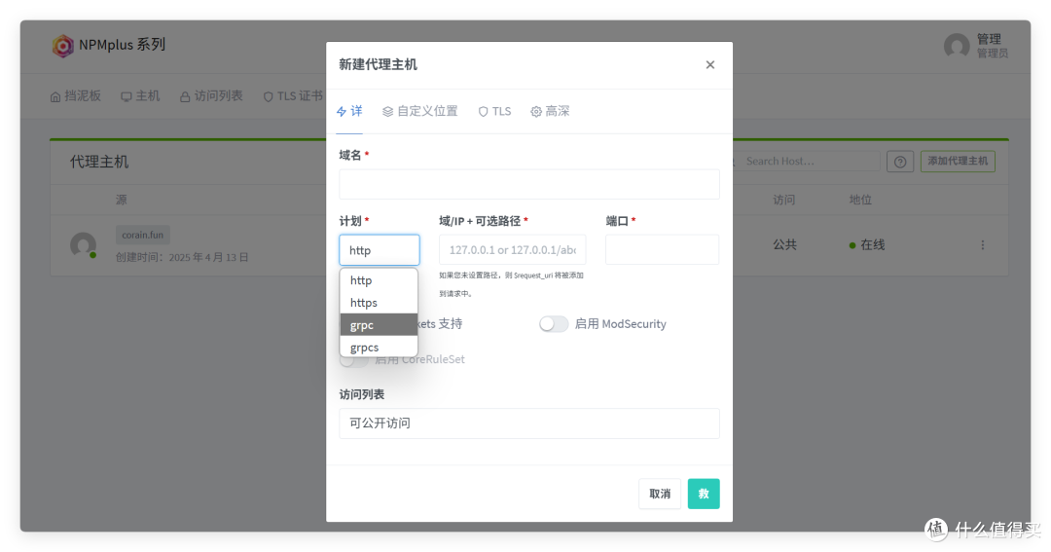Select http from scheme list
Screen dimensions: 1051x552
pyautogui.click(x=379, y=280)
